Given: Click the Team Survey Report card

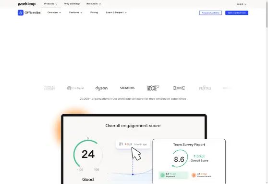Looking at the screenshot, I should pos(189,161).
